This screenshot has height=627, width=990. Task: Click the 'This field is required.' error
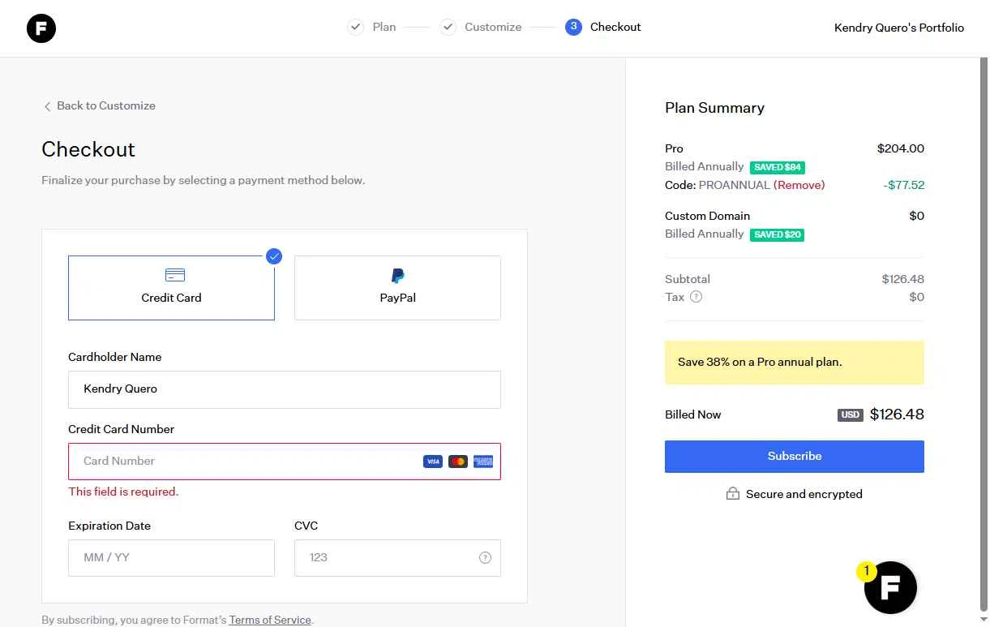tap(123, 492)
